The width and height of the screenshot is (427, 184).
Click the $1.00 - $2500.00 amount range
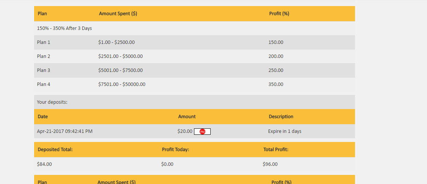[116, 42]
